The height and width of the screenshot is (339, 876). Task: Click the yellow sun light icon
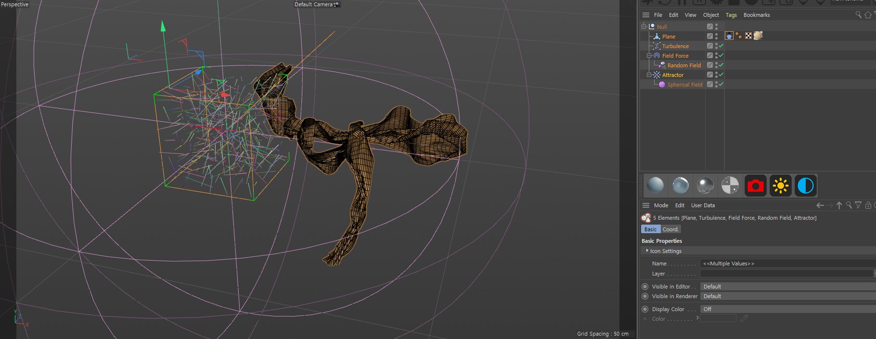coord(780,186)
